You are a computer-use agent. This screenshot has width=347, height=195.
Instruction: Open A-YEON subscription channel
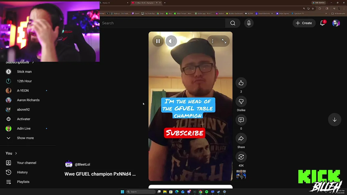click(x=28, y=90)
